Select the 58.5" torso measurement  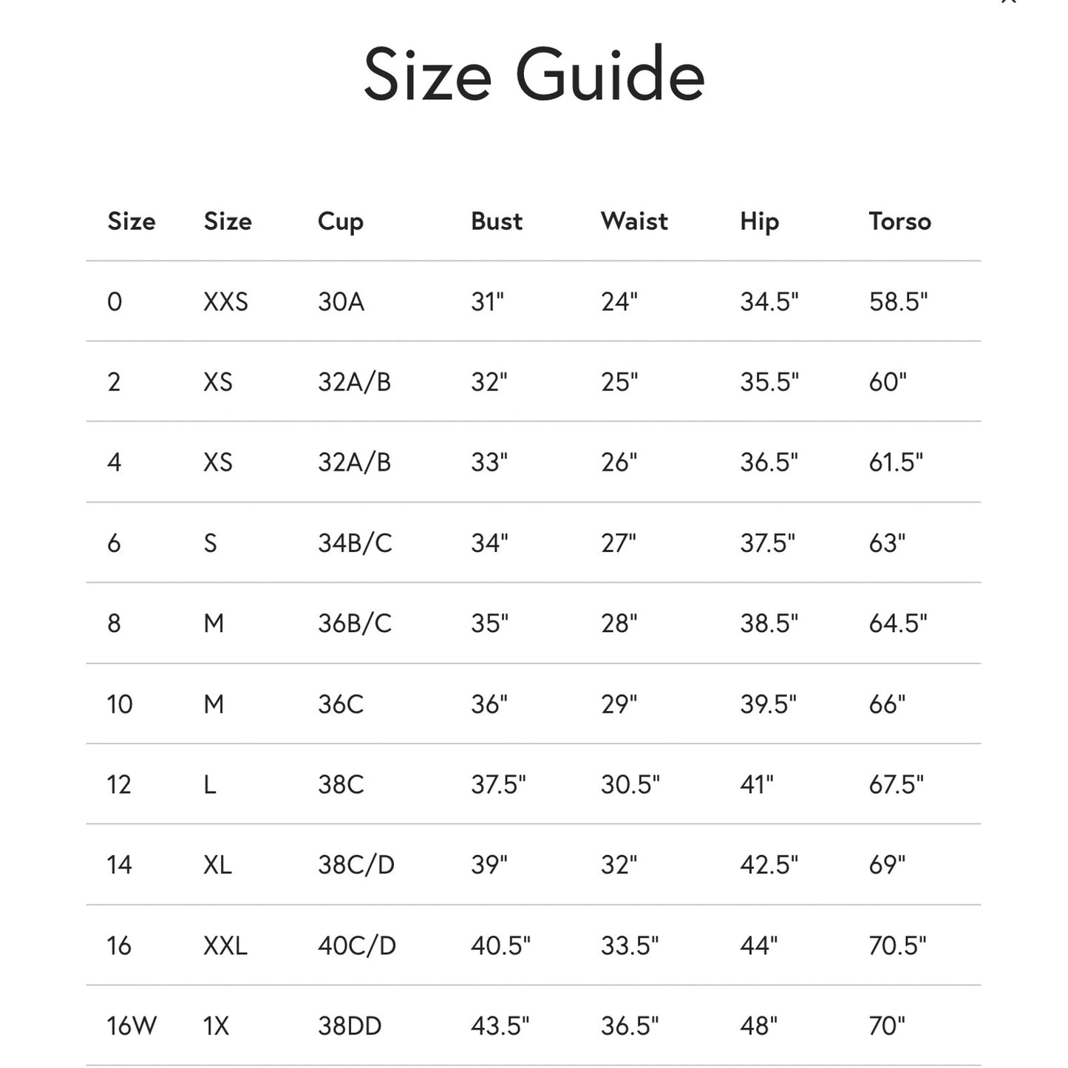pyautogui.click(x=897, y=302)
